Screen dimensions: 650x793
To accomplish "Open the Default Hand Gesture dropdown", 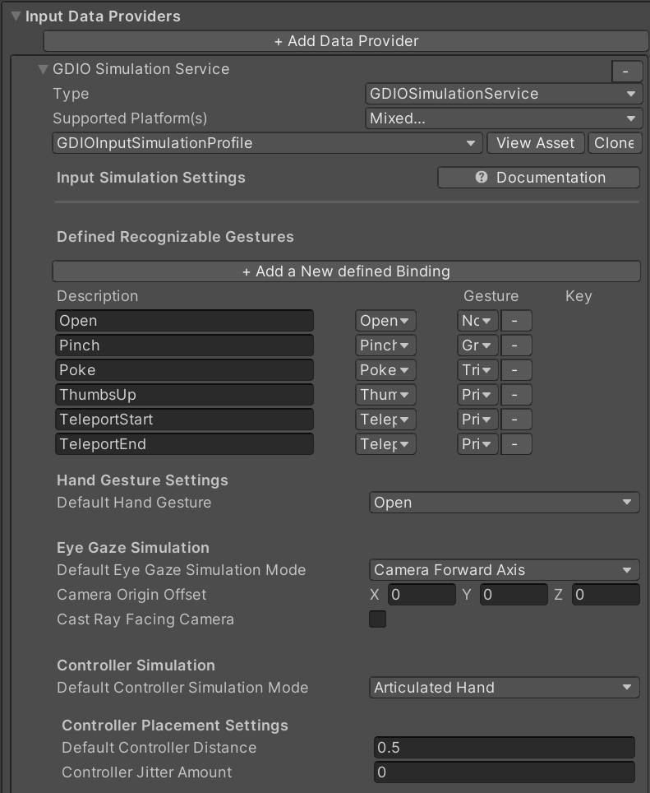I will pos(504,503).
